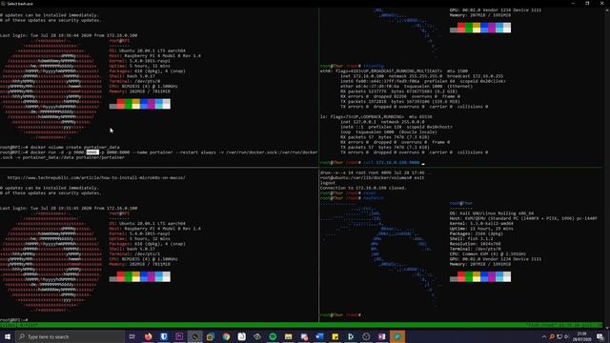Click the 'Select bash.exe' window title
This screenshot has height=343, width=610.
20,4
